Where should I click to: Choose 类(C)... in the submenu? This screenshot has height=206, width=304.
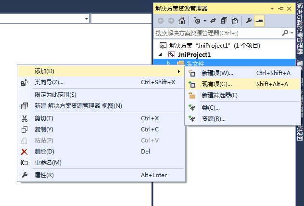tap(242, 108)
